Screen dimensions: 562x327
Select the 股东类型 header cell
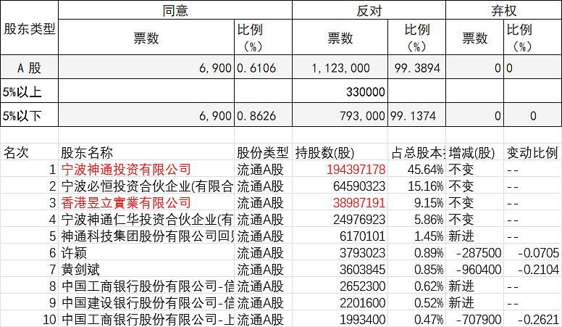[x=30, y=28]
